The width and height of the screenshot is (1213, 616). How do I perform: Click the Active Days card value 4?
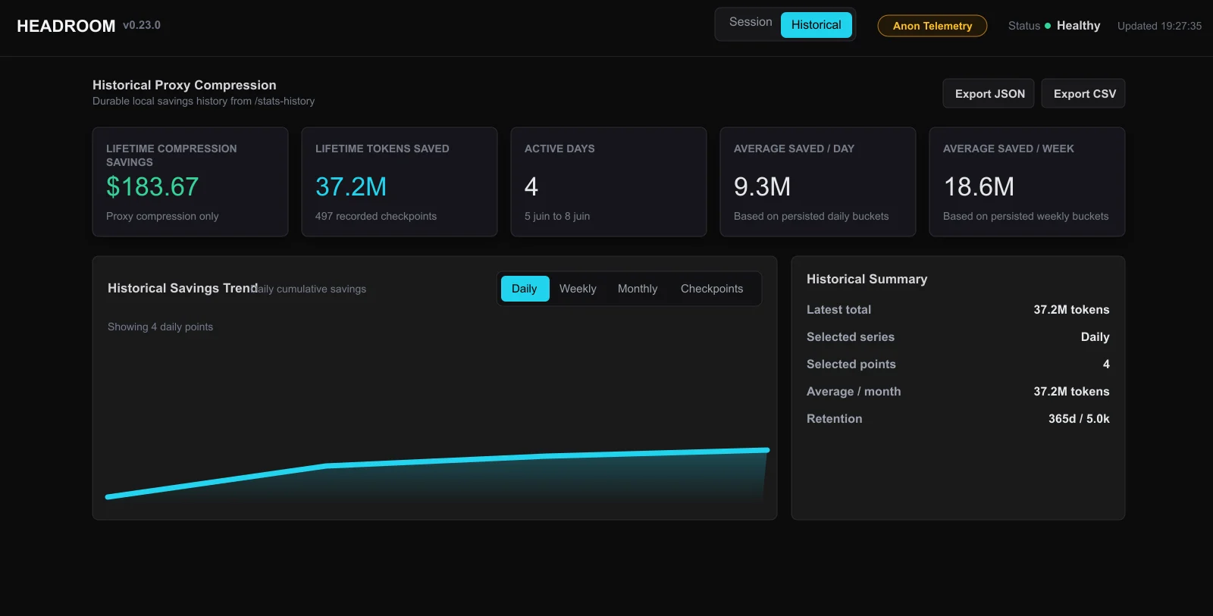click(531, 186)
